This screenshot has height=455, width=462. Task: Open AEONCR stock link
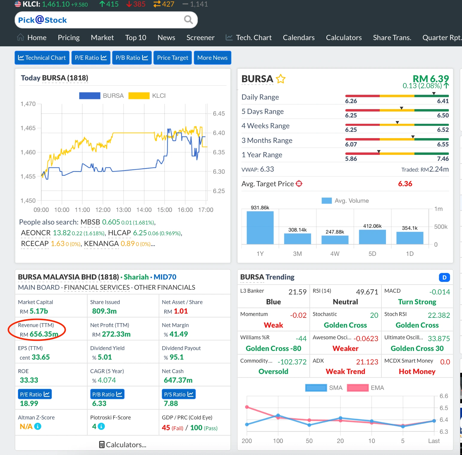pyautogui.click(x=36, y=233)
